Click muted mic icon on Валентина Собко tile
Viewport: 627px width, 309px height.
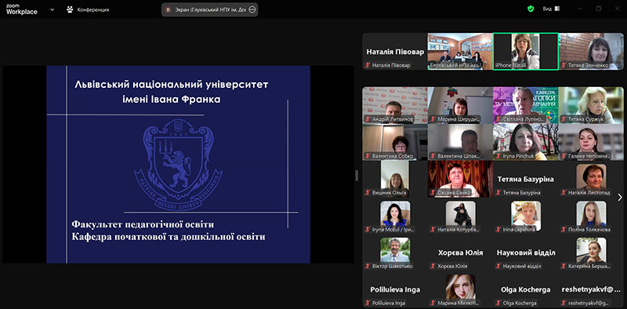367,156
